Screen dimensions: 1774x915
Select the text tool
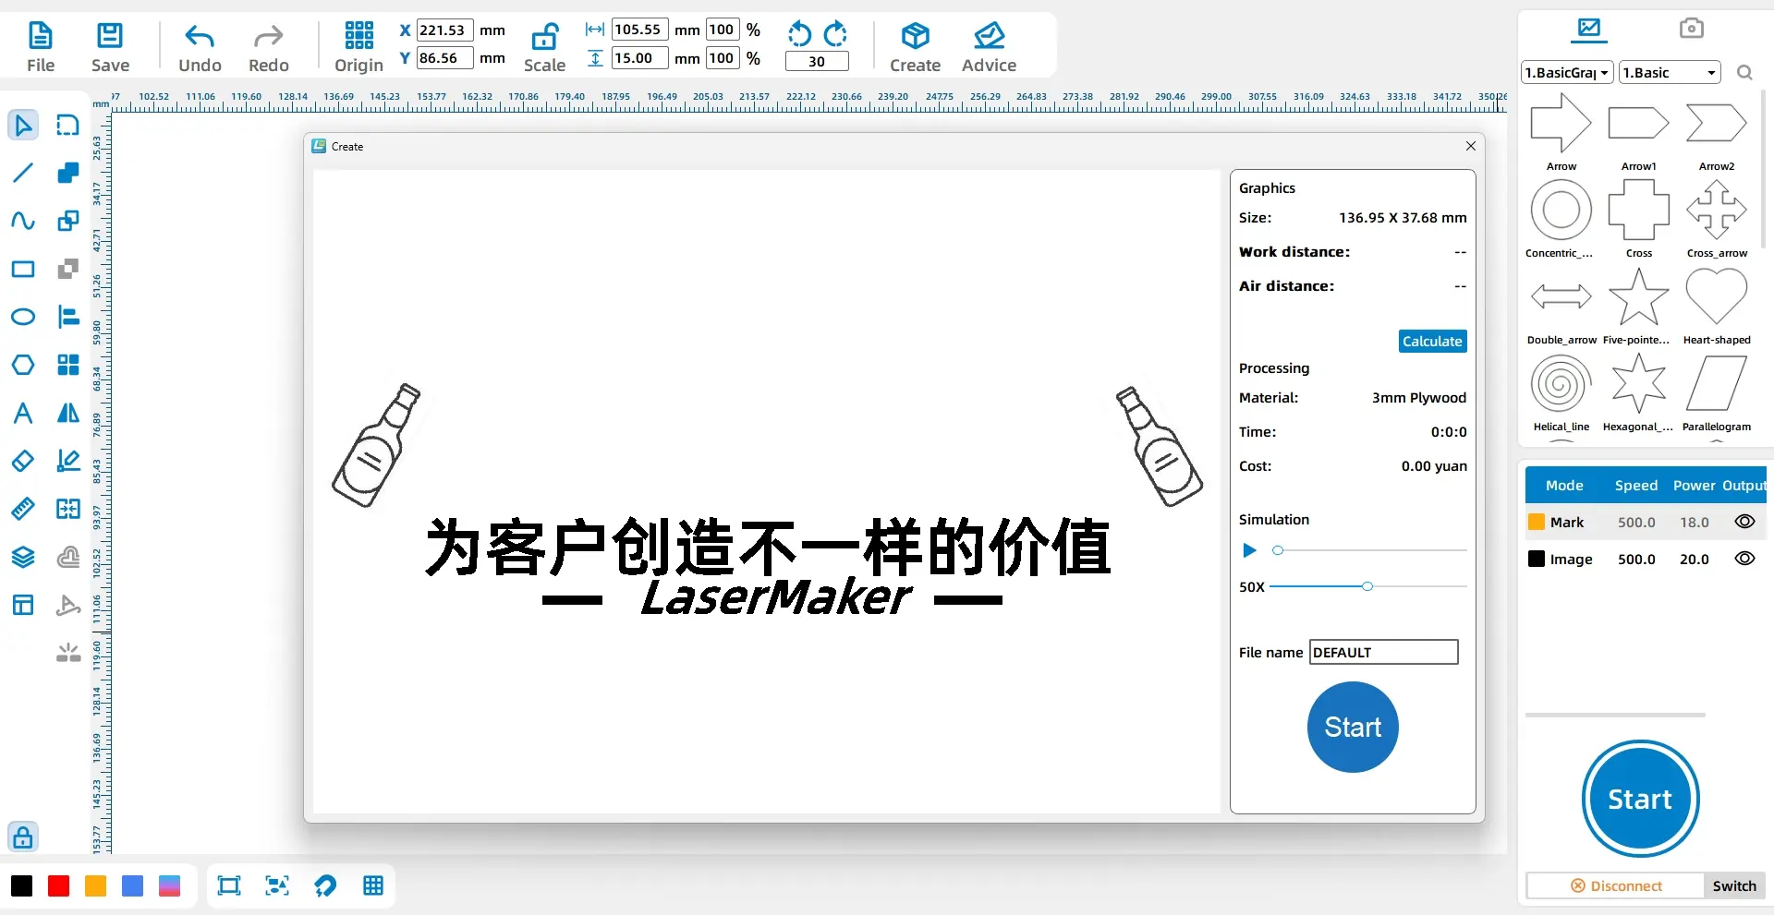[x=23, y=413]
